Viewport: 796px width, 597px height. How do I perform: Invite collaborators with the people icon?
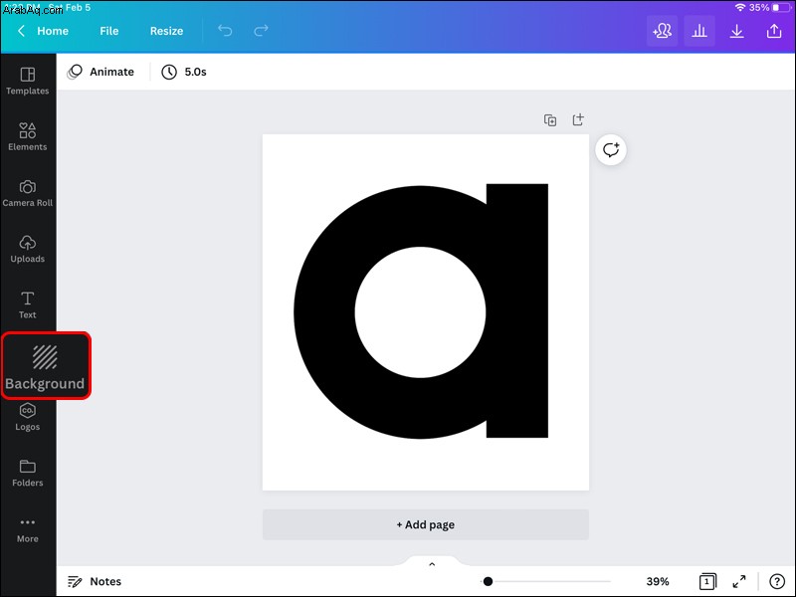tap(662, 31)
